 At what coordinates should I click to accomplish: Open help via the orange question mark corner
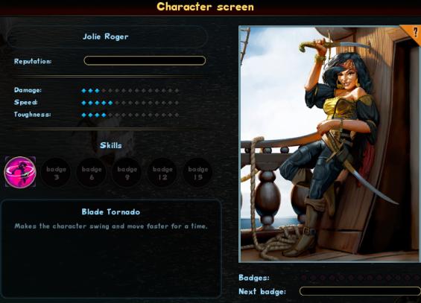pyautogui.click(x=414, y=32)
